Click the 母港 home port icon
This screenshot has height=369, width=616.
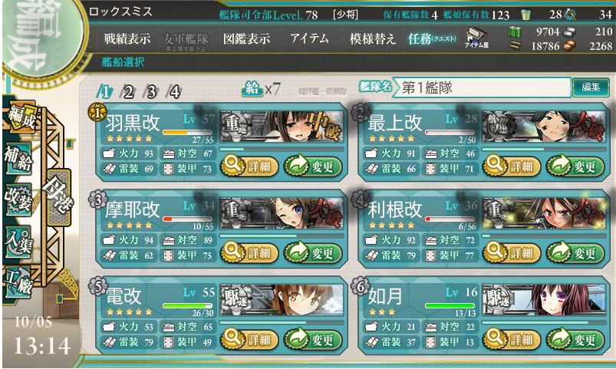pyautogui.click(x=59, y=197)
